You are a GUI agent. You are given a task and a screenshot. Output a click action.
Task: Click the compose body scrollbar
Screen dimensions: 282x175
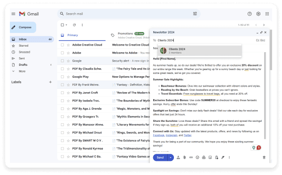265,95
